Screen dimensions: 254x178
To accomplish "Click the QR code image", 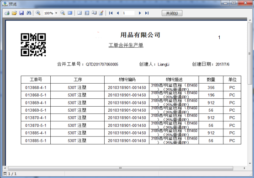I will [x=33, y=45].
